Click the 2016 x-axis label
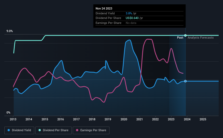 point(61,119)
